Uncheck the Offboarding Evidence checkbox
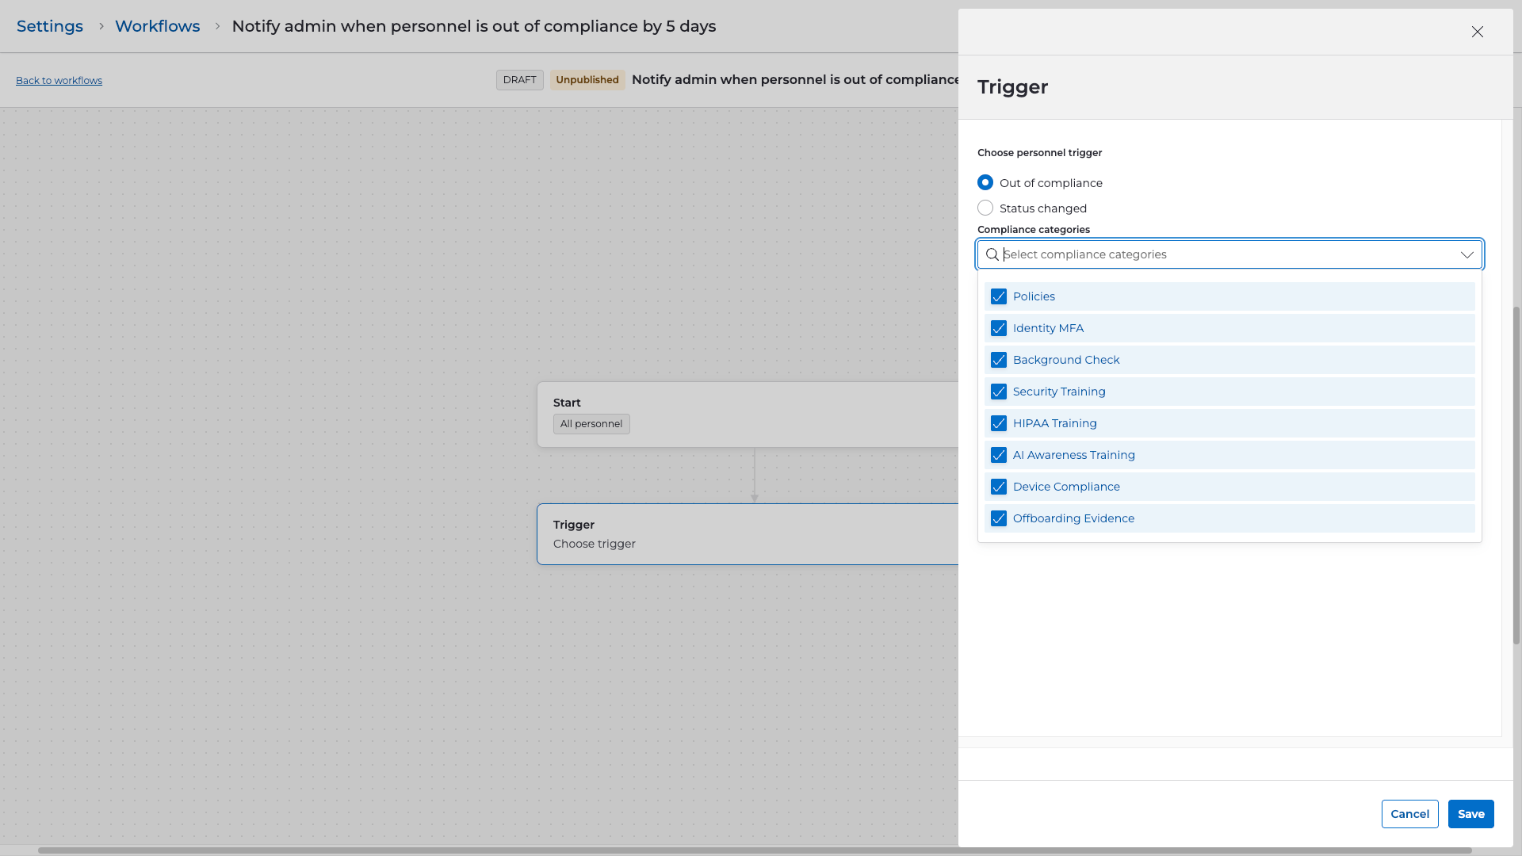The height and width of the screenshot is (856, 1522). (999, 518)
